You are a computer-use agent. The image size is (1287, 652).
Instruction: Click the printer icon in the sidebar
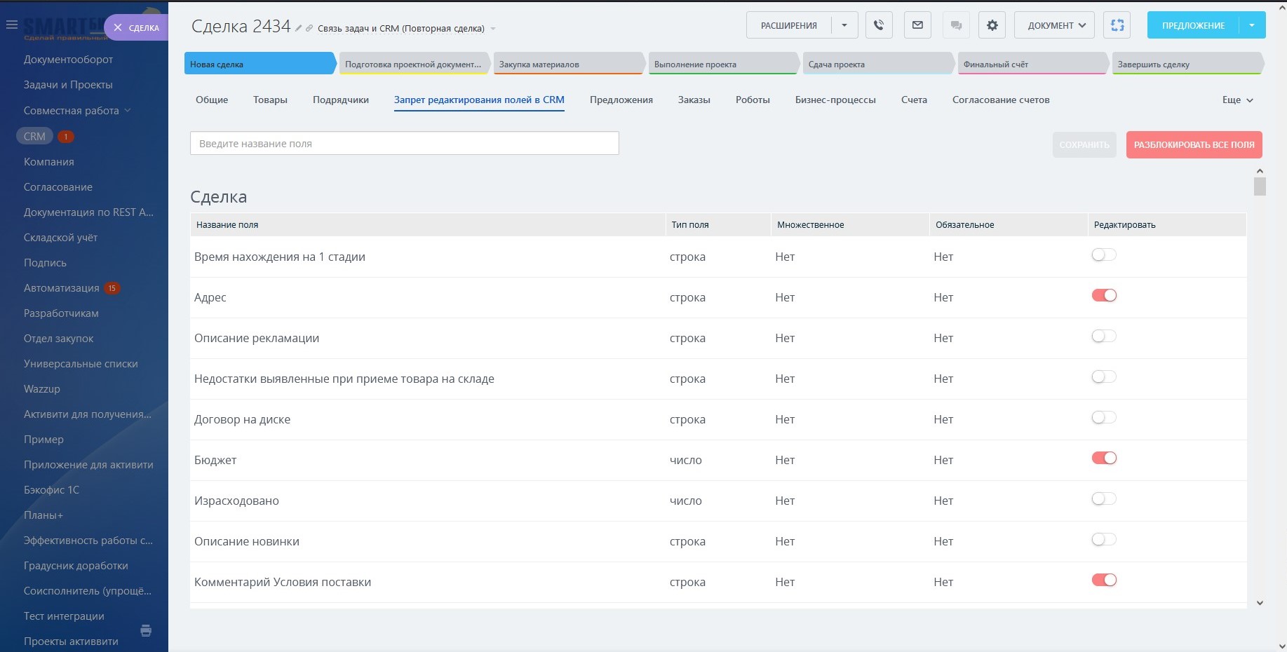click(146, 630)
